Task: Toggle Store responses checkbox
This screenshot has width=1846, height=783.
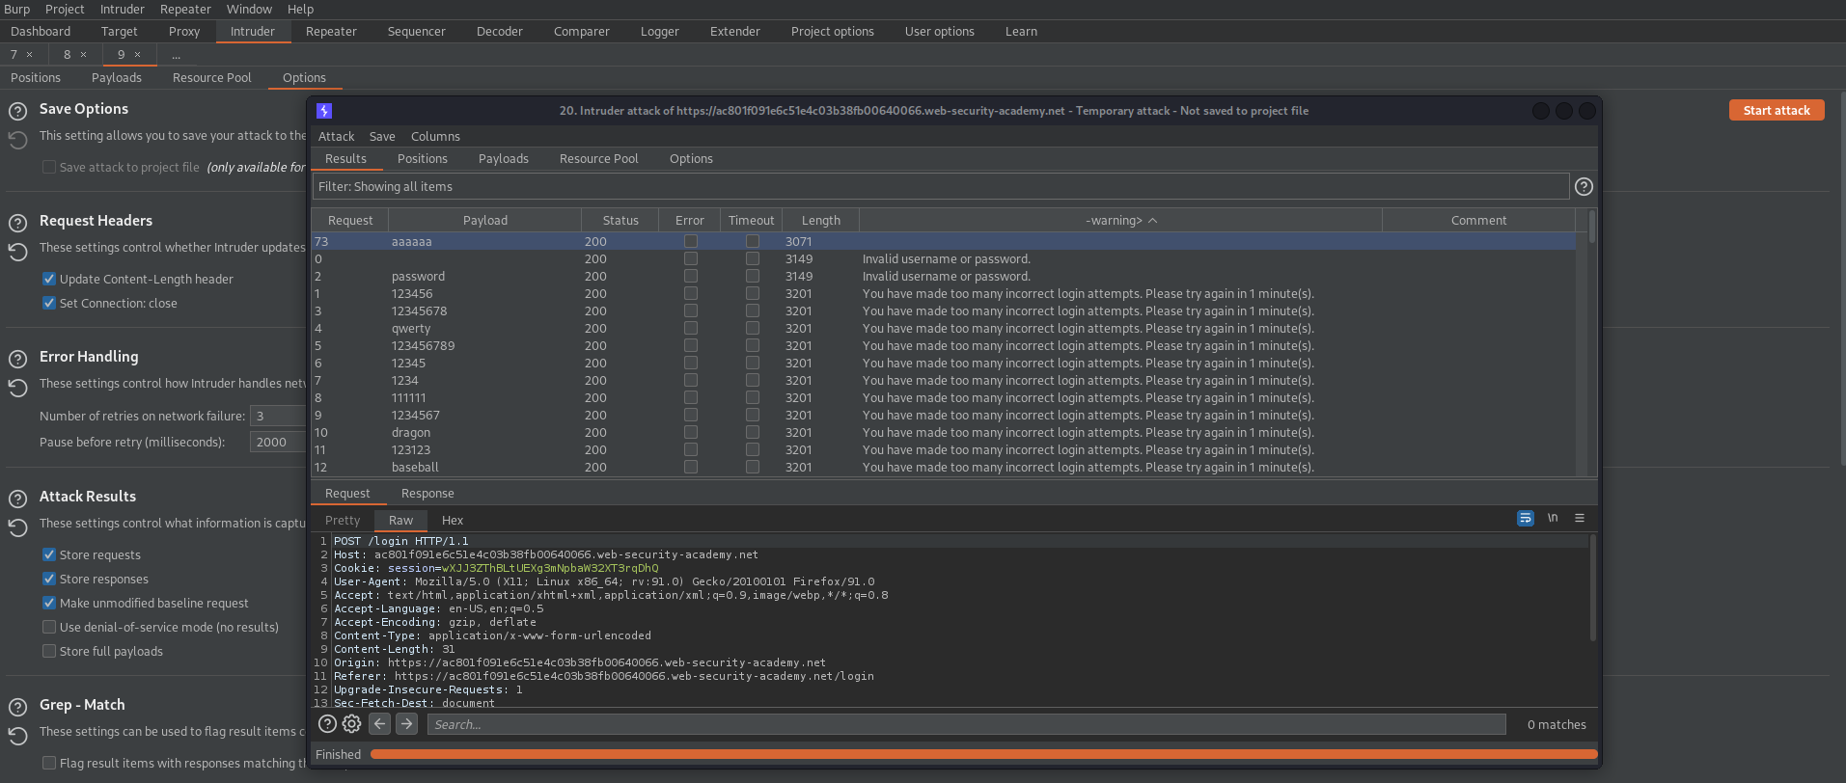Action: click(49, 579)
